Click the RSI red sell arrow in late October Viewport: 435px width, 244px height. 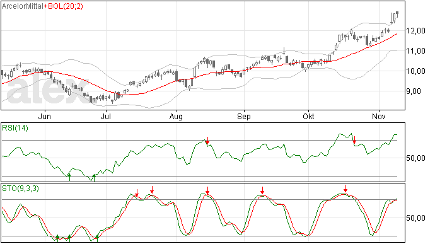354,140
